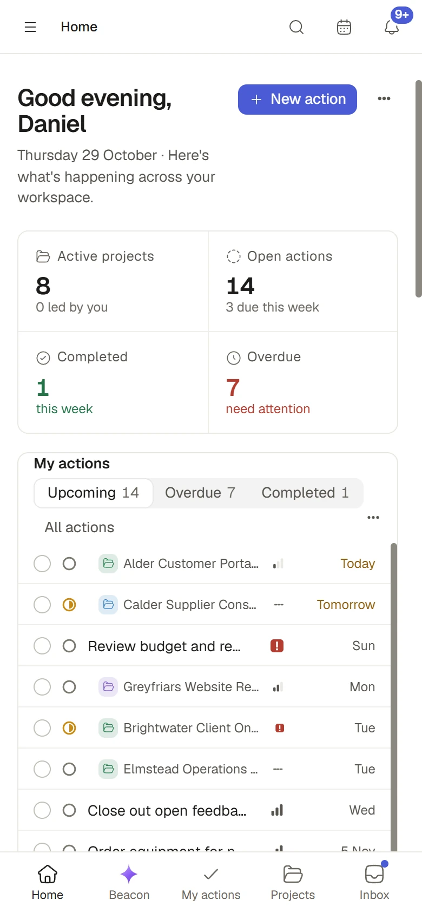Check off Greyfriars Website Re… action
This screenshot has width=422, height=913.
point(42,687)
